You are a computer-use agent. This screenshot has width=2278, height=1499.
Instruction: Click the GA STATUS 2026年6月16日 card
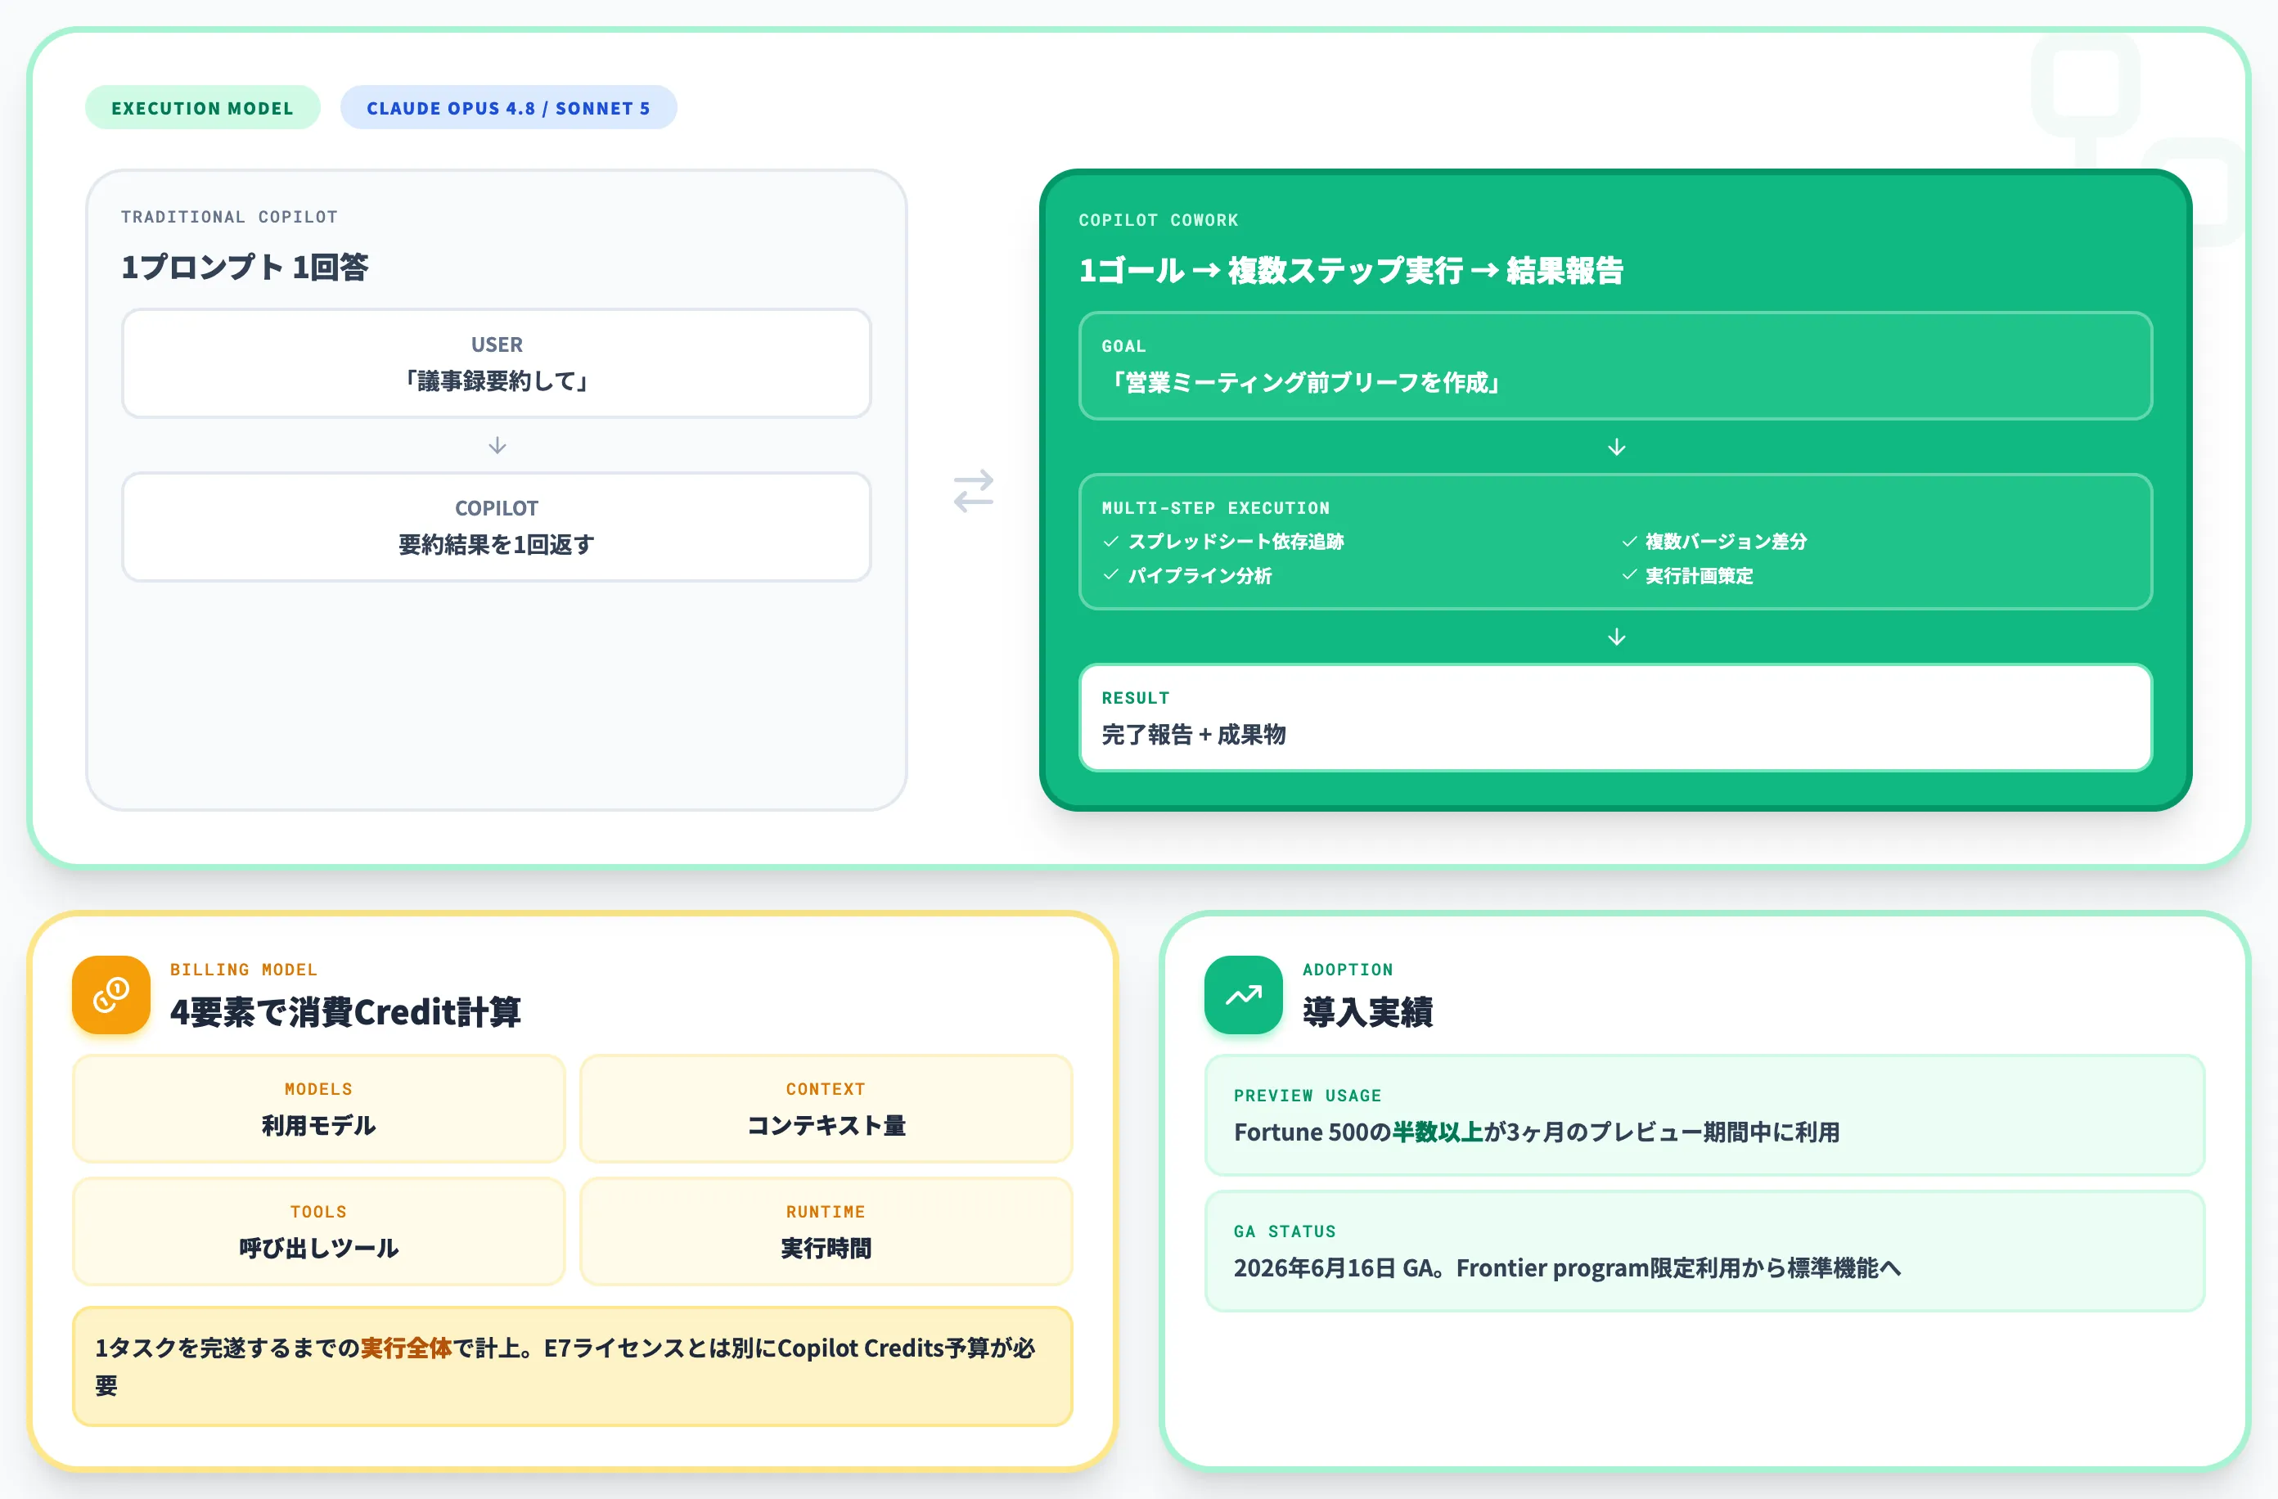[x=1704, y=1251]
